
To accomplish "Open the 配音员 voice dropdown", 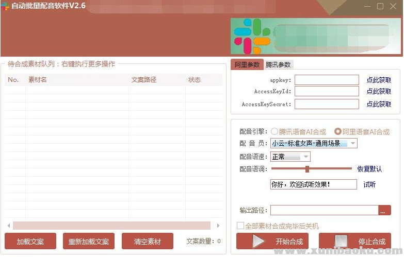I will 353,144.
